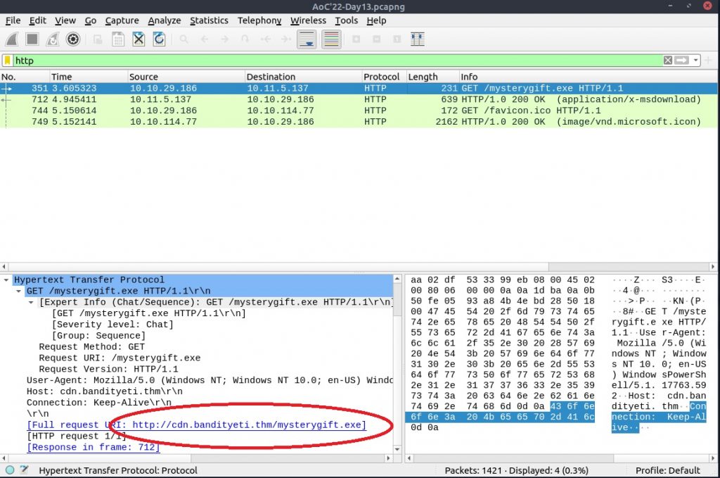Open the display filter history dropdown

[x=696, y=61]
